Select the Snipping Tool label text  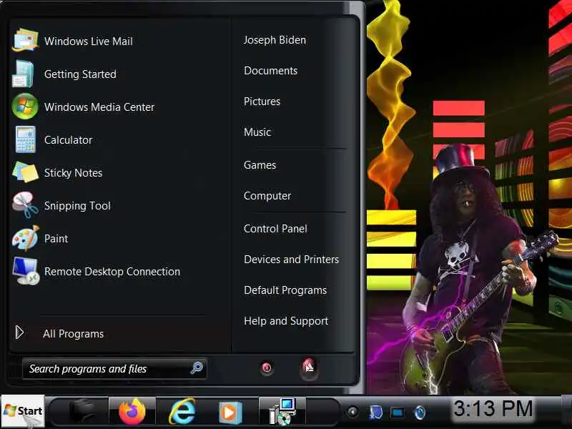(x=77, y=205)
